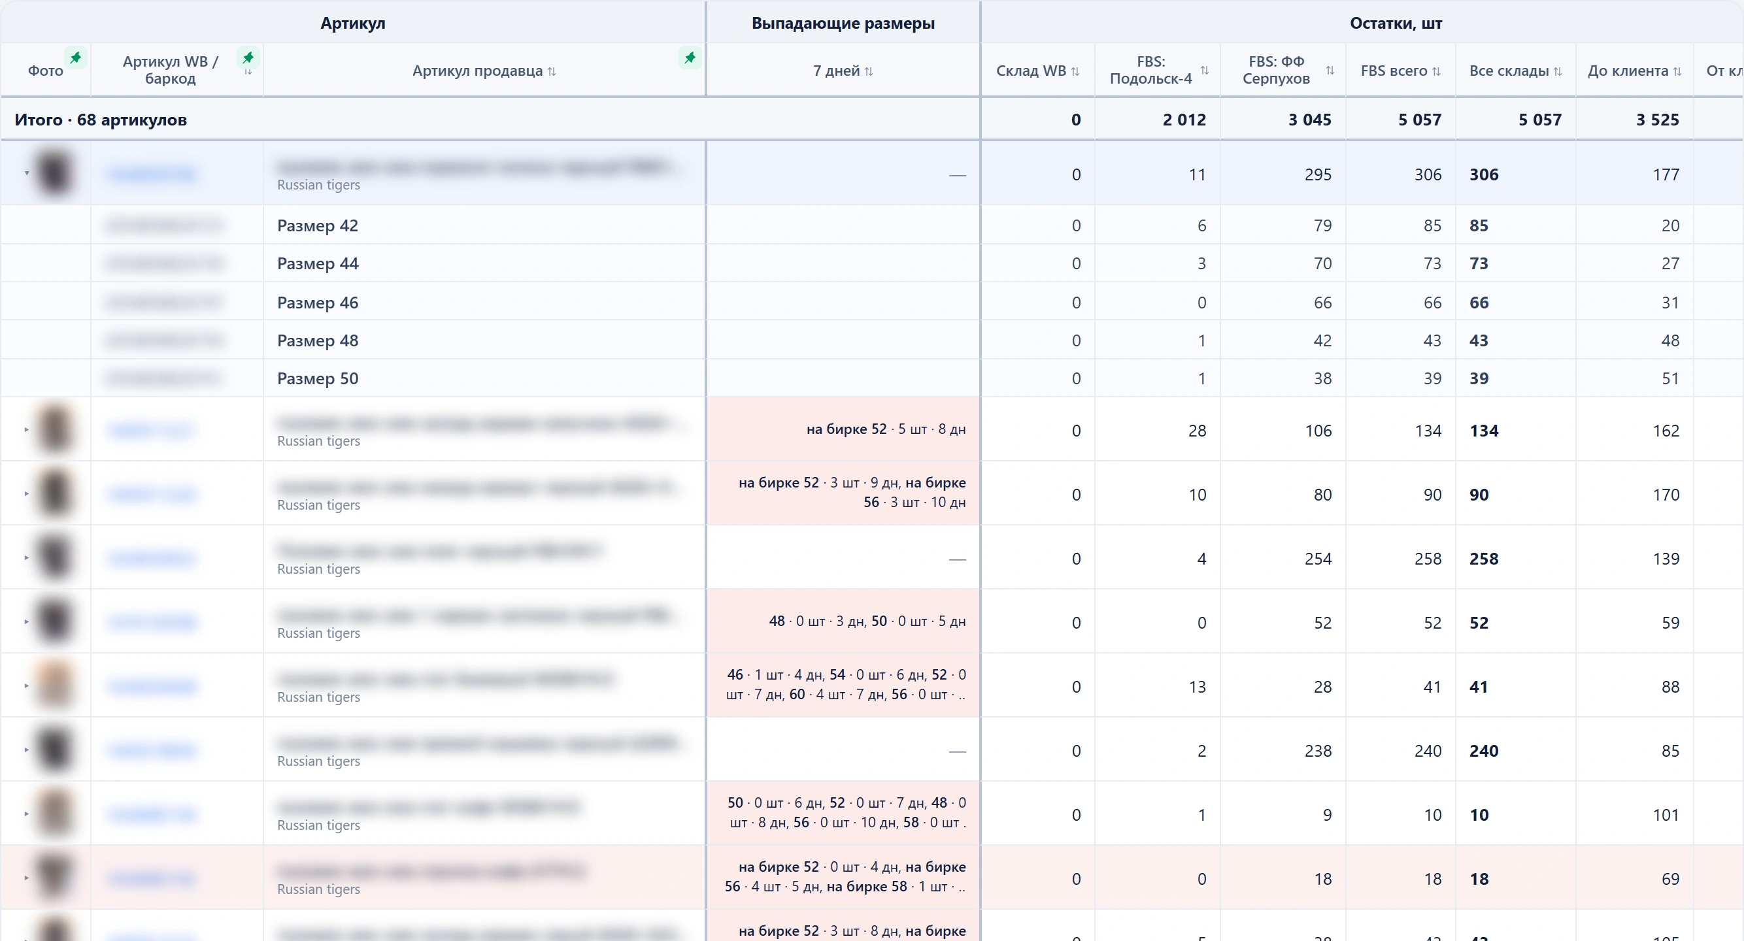Collapse the expanded row with 306 stock
Screen dimensions: 1744x941
tap(26, 173)
